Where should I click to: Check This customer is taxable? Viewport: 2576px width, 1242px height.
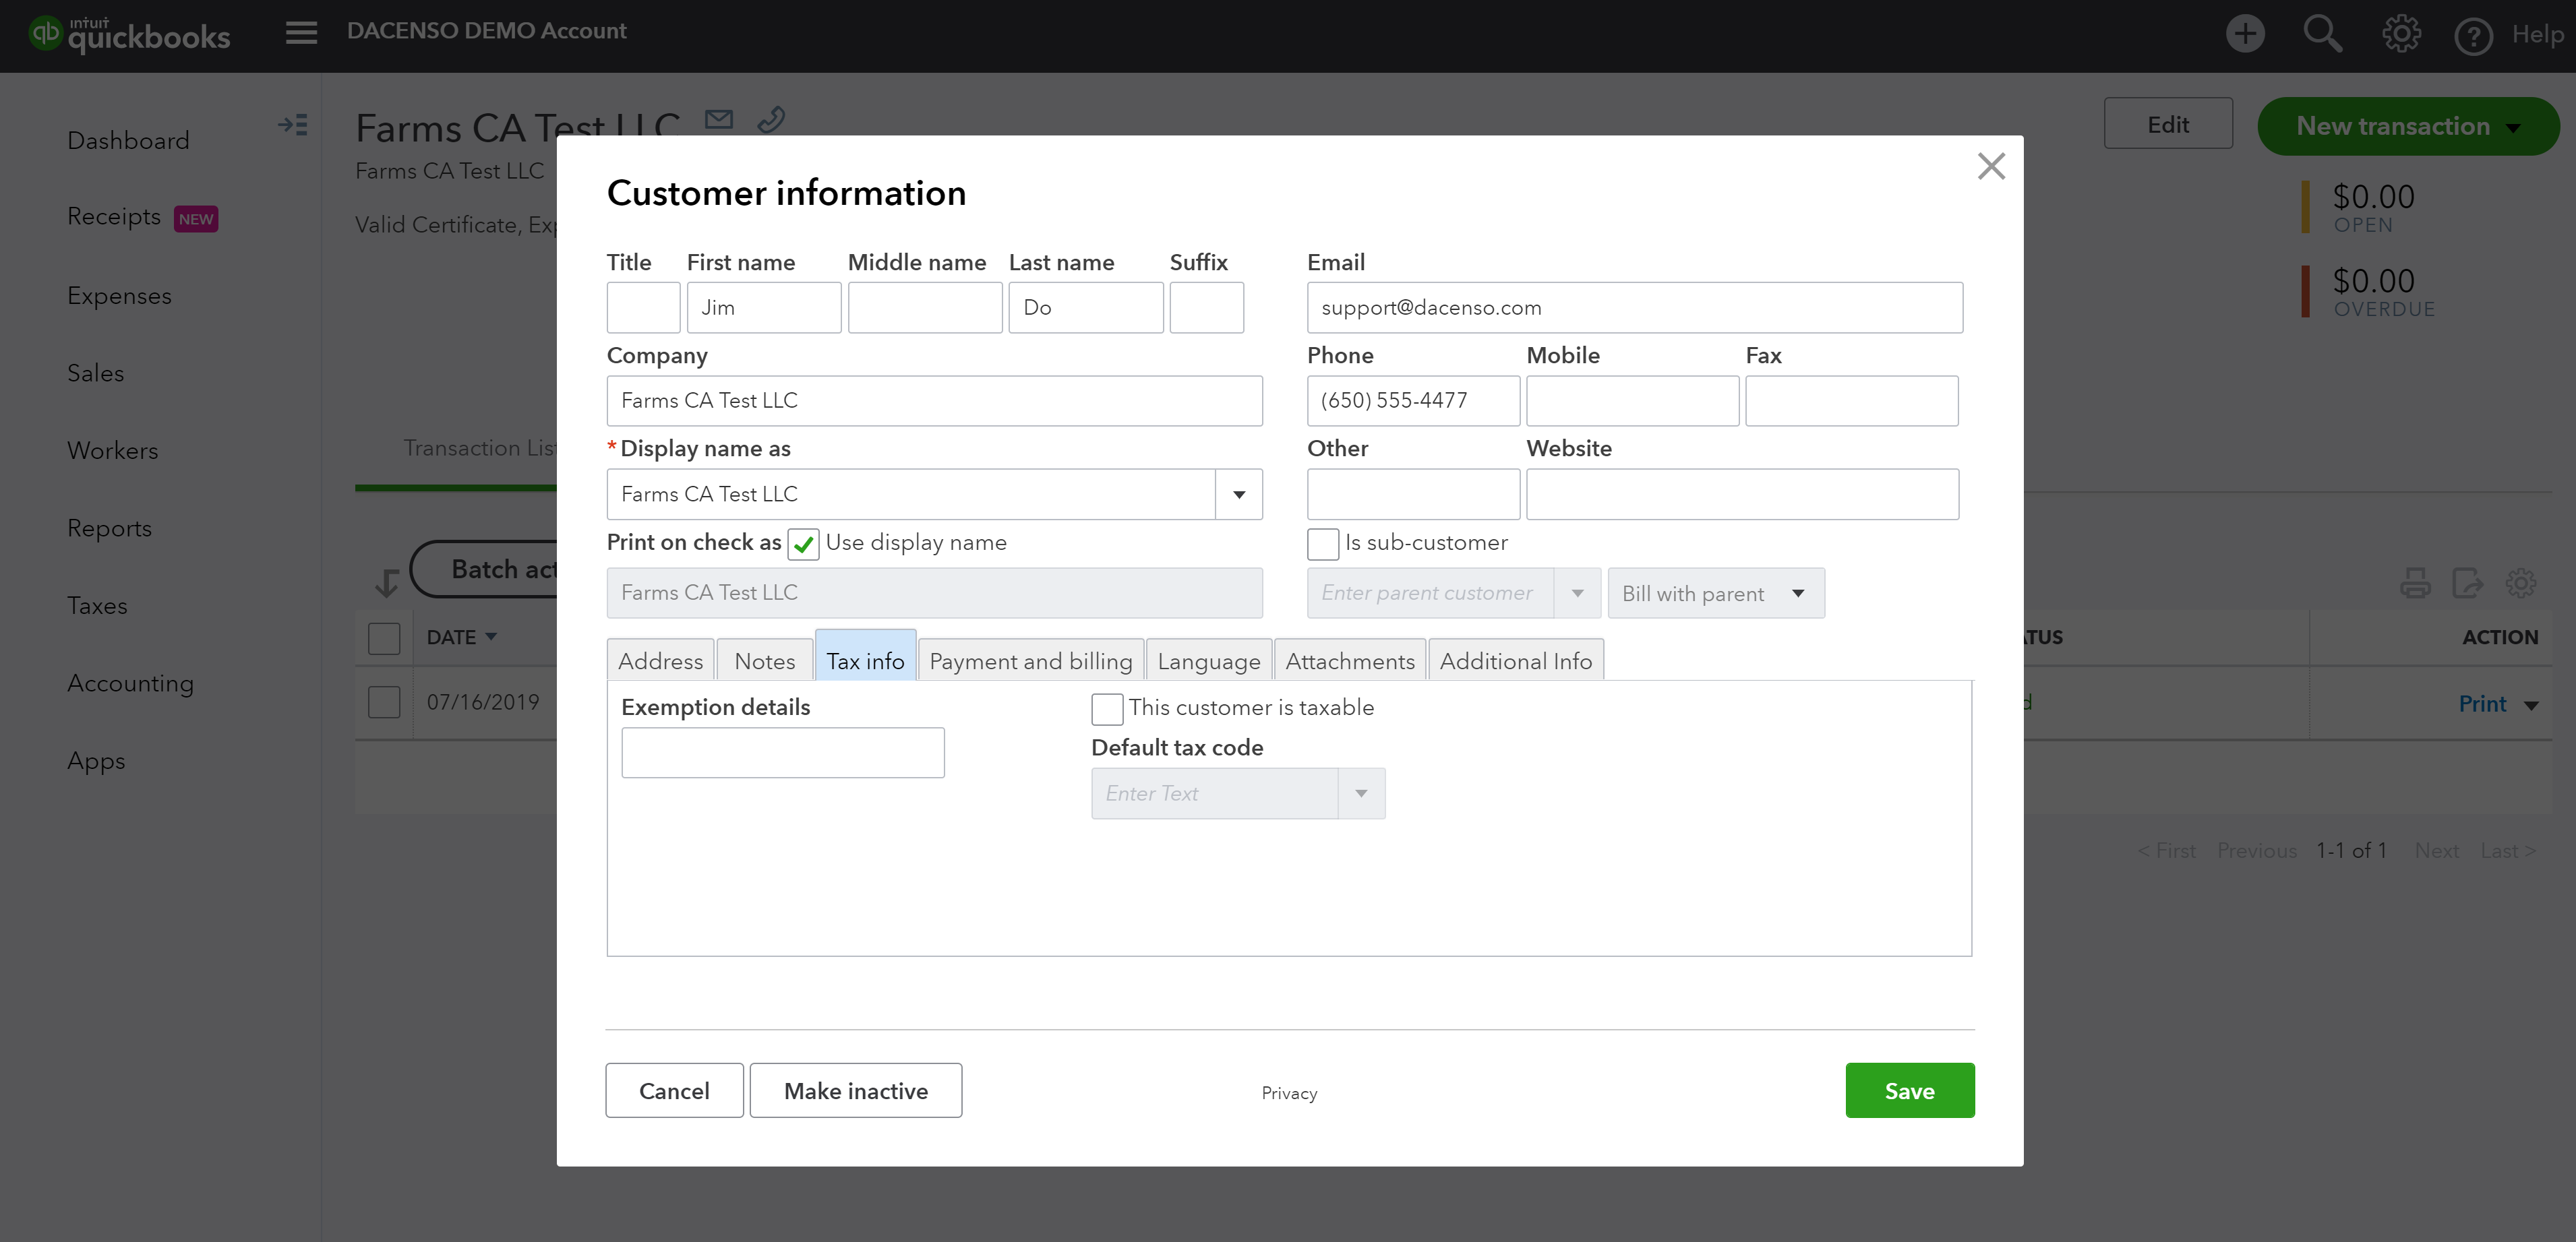(x=1107, y=709)
